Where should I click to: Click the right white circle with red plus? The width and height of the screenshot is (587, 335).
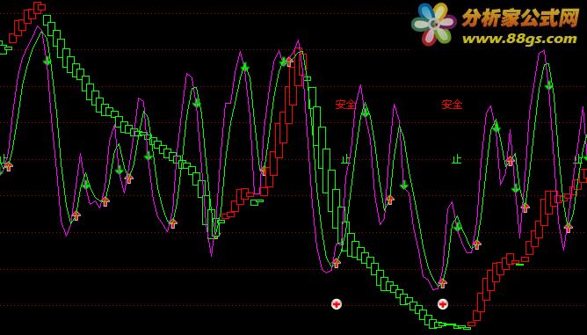443,304
